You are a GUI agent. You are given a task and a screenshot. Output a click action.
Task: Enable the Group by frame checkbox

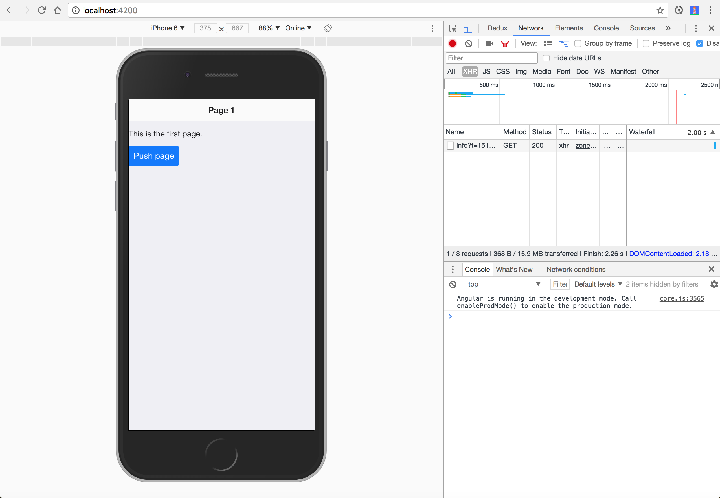pyautogui.click(x=578, y=43)
